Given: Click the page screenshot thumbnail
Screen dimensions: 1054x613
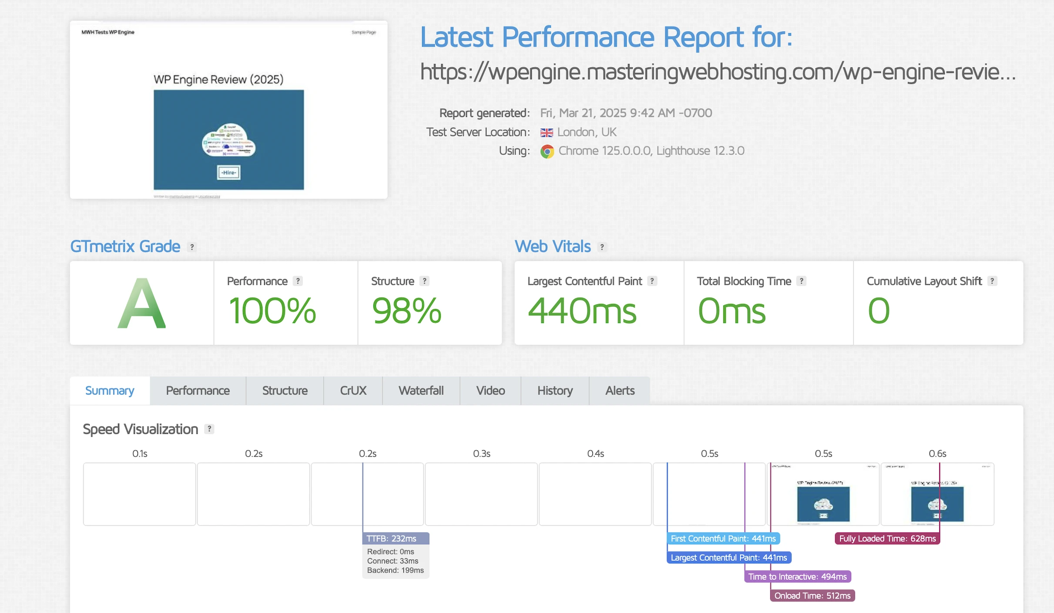Looking at the screenshot, I should (x=228, y=110).
